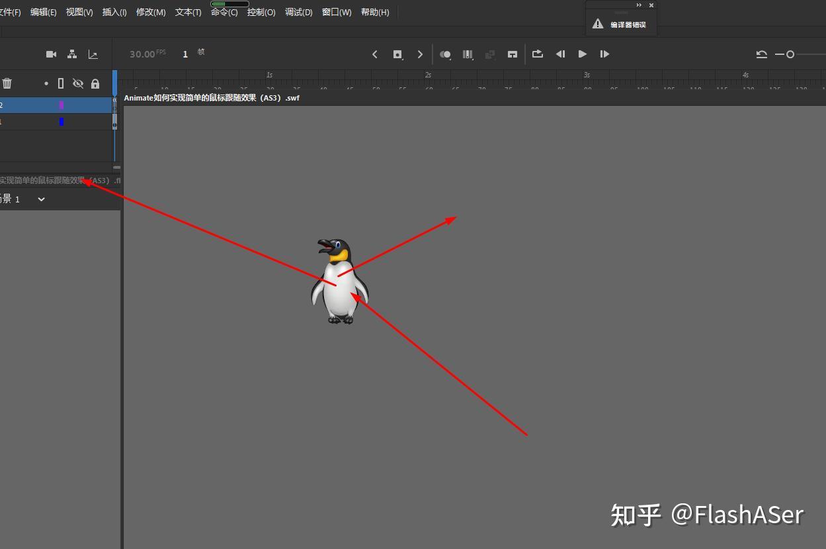Delete selected layer with trash icon
The width and height of the screenshot is (826, 549).
point(7,83)
